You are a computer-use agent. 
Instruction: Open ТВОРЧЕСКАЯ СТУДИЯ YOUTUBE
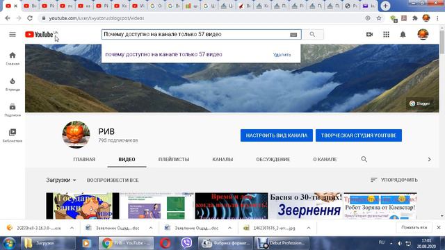coord(359,135)
